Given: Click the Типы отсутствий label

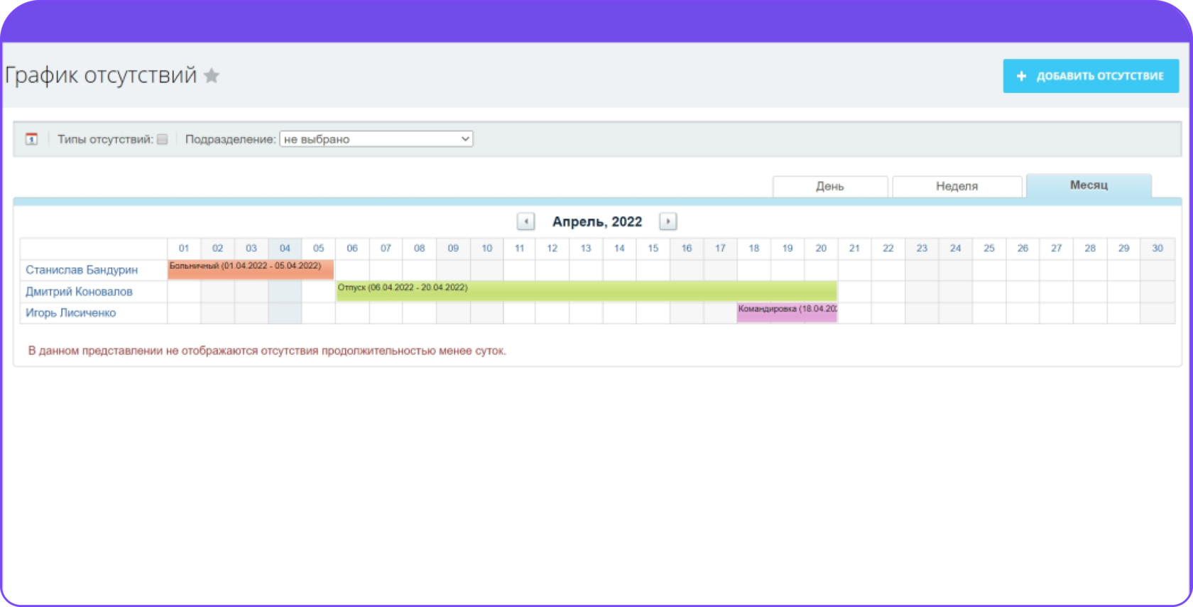Looking at the screenshot, I should click(105, 139).
